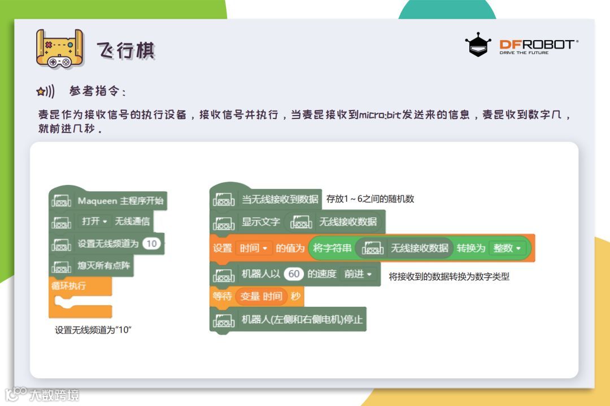Click the 飞行棋 title text

point(125,51)
